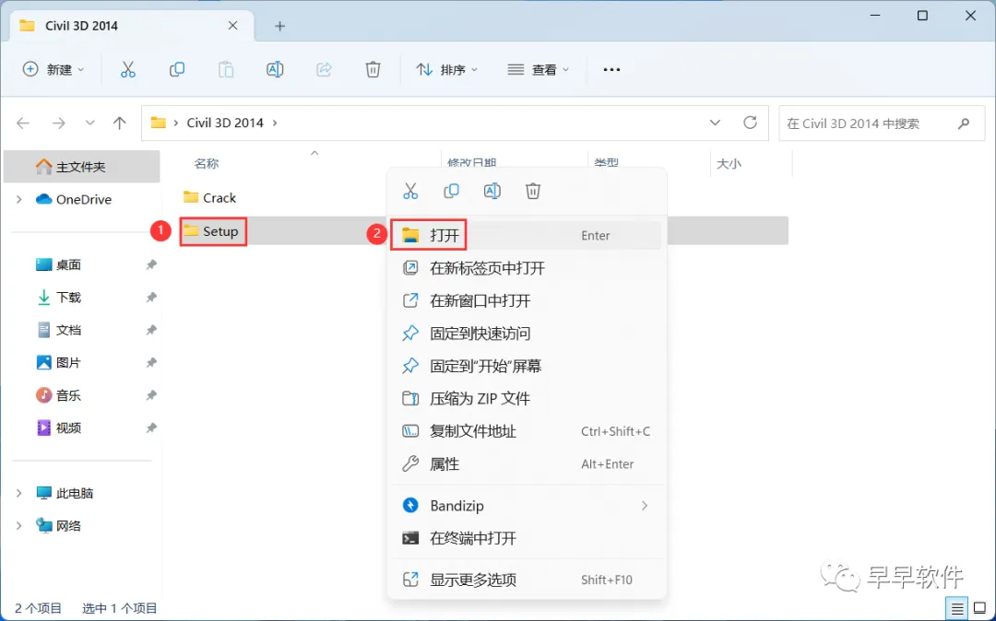Refresh the Civil 3D 2014 folder

coord(750,123)
